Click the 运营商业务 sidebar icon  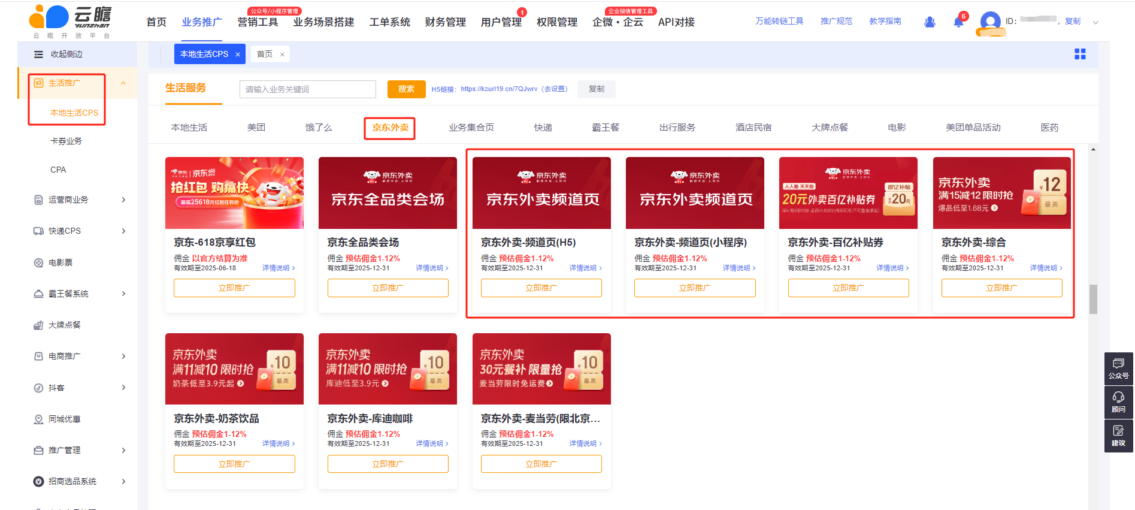[38, 200]
